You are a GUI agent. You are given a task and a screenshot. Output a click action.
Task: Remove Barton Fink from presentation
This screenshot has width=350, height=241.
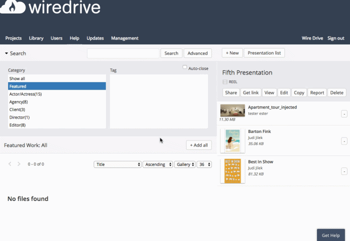(x=344, y=141)
